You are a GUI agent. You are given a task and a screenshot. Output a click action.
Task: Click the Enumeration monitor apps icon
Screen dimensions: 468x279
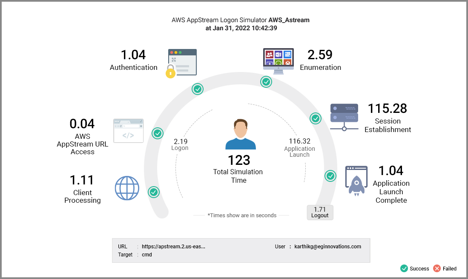pos(278,61)
